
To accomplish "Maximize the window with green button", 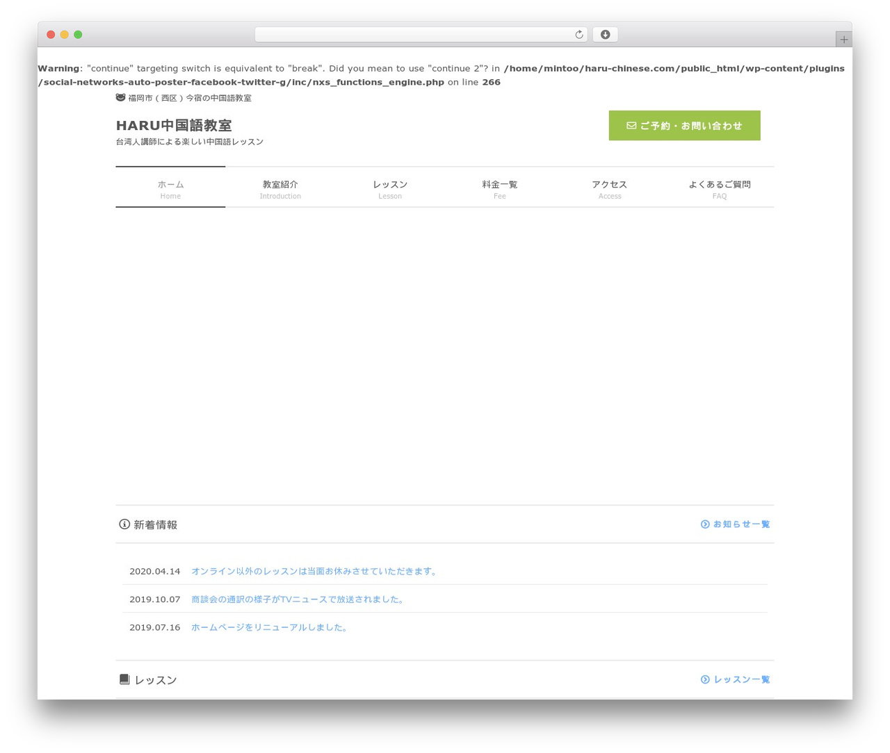I will (78, 35).
